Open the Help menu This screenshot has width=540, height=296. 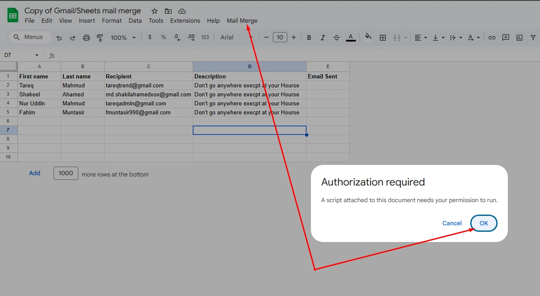(x=213, y=21)
